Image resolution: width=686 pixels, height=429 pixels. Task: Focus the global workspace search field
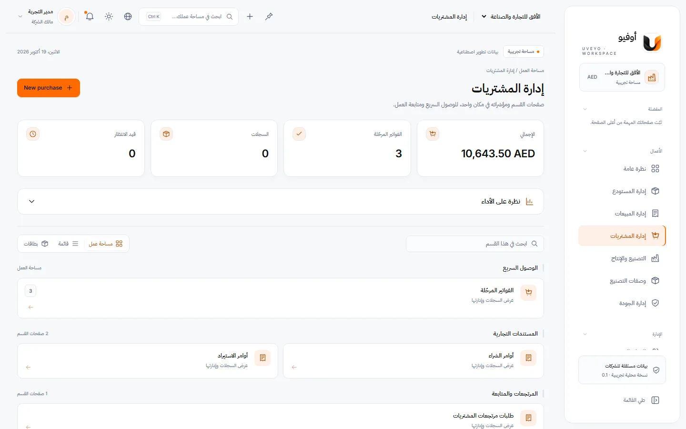(189, 17)
